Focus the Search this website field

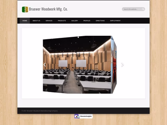[133, 9]
